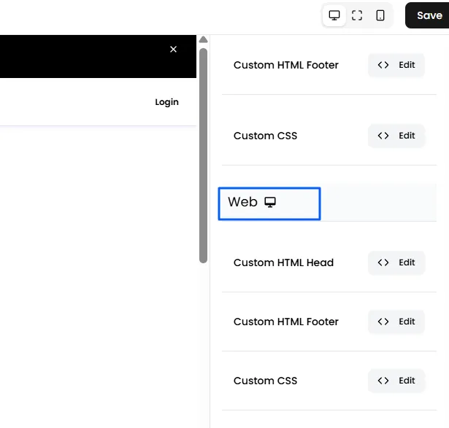
Task: Click 'Custom CSS' label above Web heading
Action: [x=265, y=136]
